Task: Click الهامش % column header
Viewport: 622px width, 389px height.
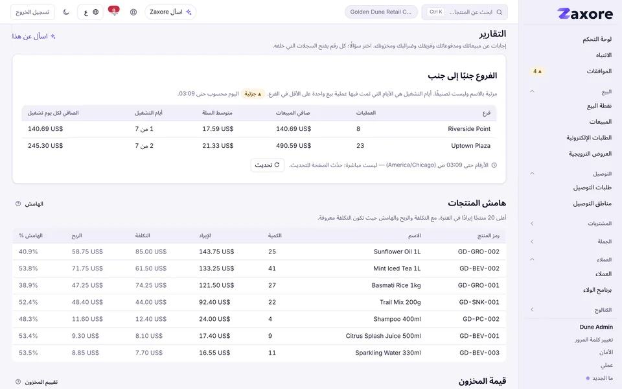Action: (x=30, y=235)
